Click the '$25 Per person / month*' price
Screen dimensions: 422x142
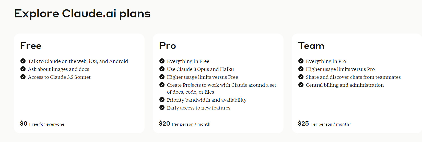click(x=324, y=124)
